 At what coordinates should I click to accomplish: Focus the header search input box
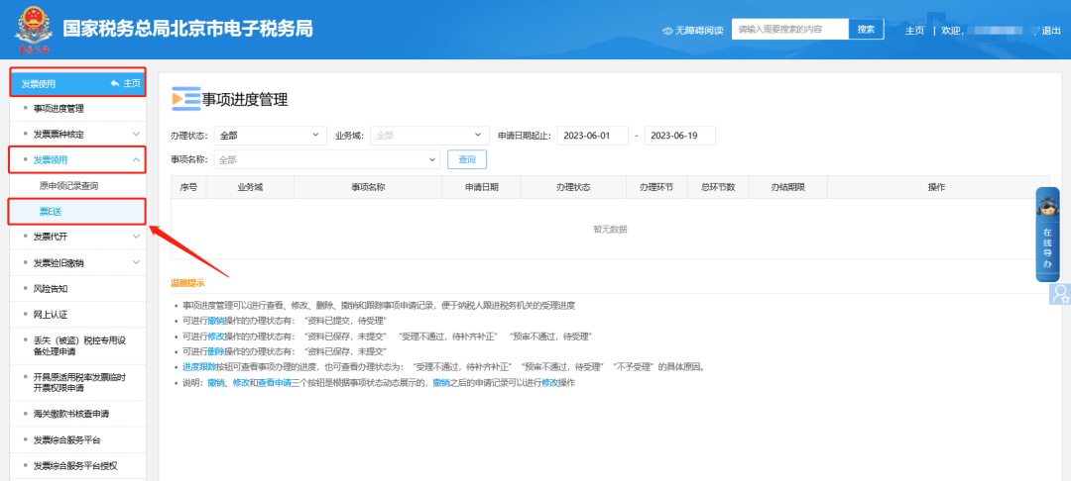point(789,30)
